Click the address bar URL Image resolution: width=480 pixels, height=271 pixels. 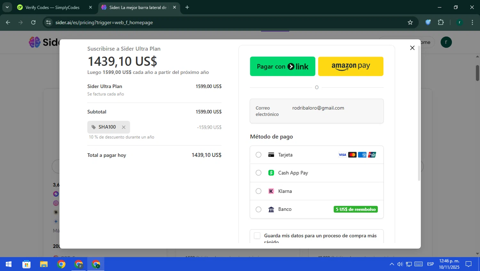tap(104, 22)
